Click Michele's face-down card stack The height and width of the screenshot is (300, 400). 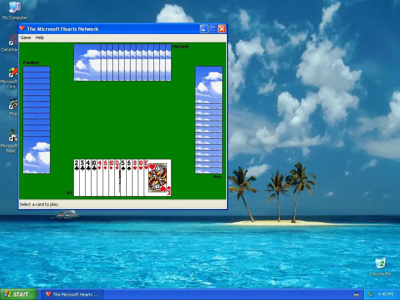click(122, 62)
